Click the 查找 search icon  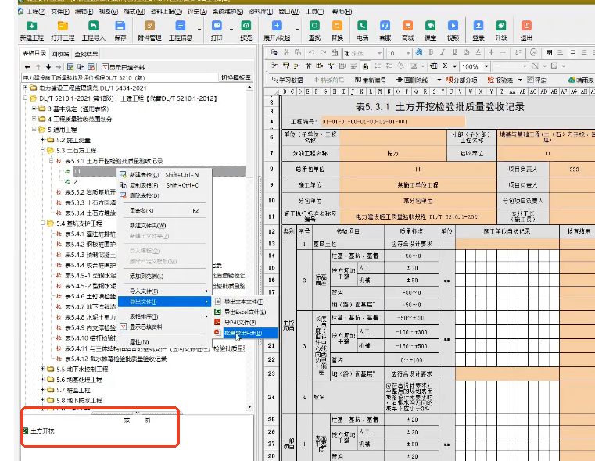[x=314, y=26]
